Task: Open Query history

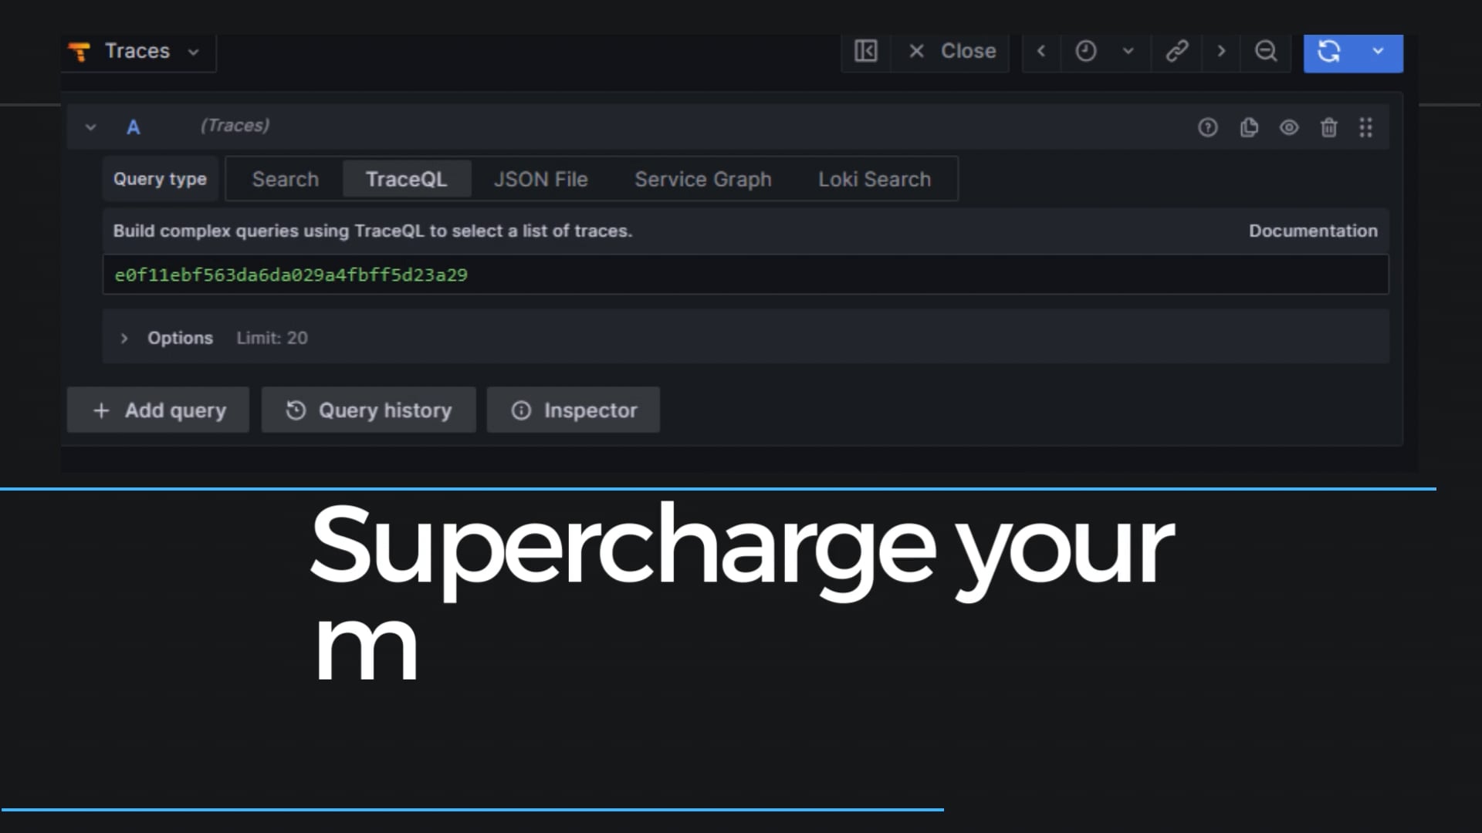Action: pos(368,410)
